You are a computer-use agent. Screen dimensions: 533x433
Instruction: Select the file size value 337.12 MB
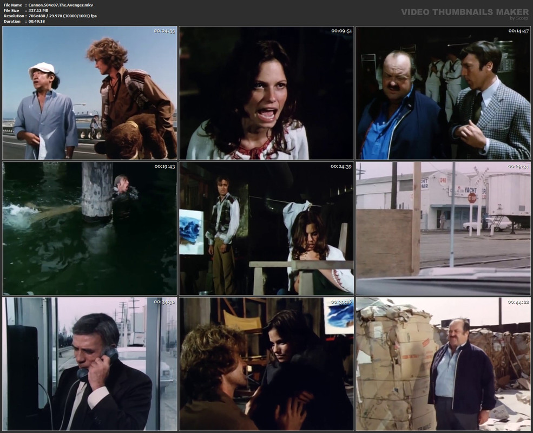point(38,10)
